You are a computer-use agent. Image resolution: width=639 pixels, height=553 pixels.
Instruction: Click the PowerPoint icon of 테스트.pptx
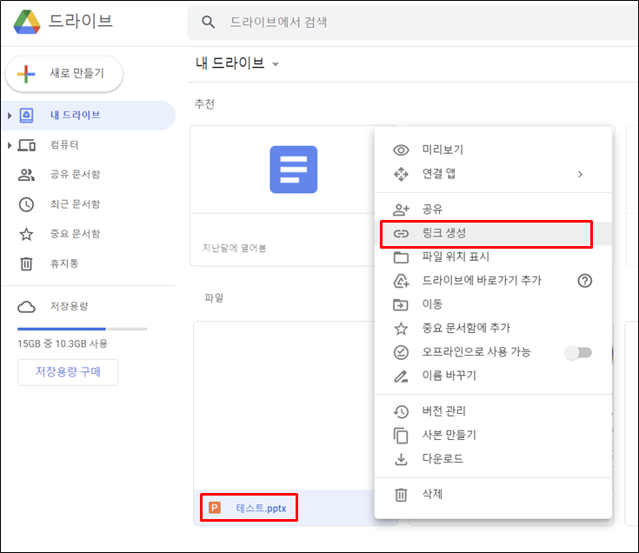pos(215,508)
